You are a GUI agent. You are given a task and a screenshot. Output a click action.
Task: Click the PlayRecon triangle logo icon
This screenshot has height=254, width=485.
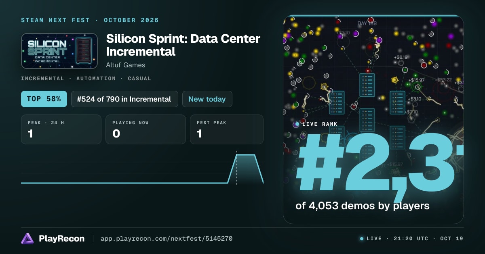click(27, 239)
